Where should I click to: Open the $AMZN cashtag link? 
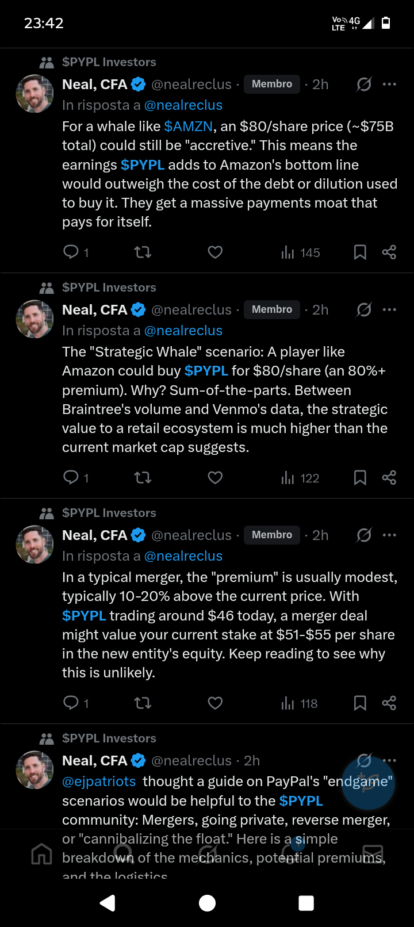188,127
